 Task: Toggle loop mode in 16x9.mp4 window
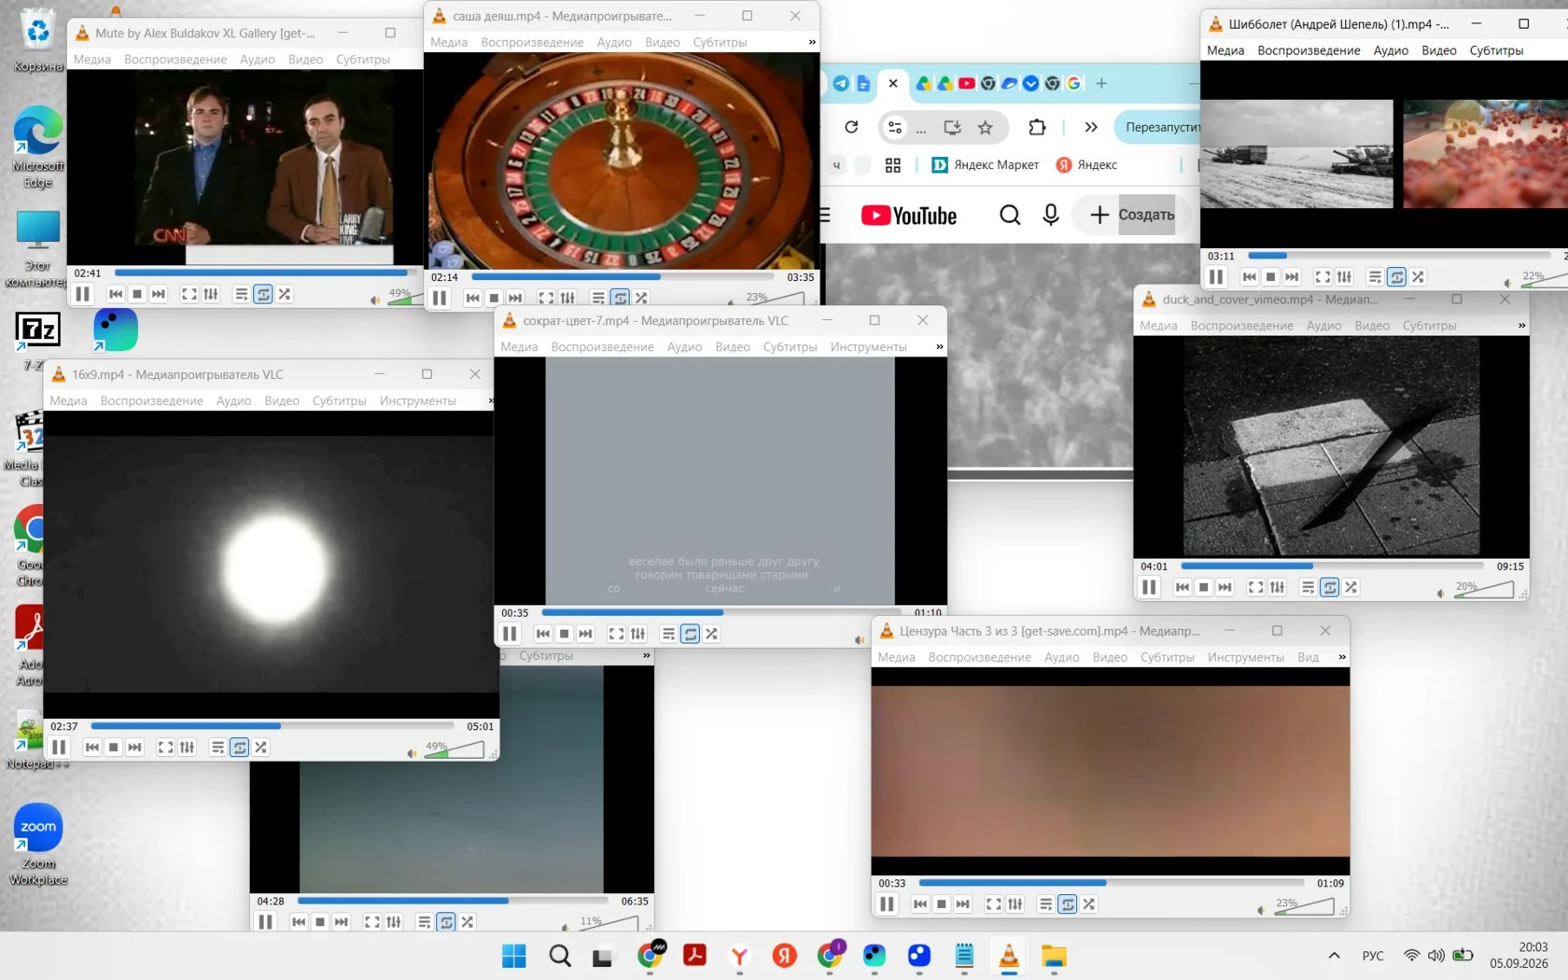[x=240, y=748]
